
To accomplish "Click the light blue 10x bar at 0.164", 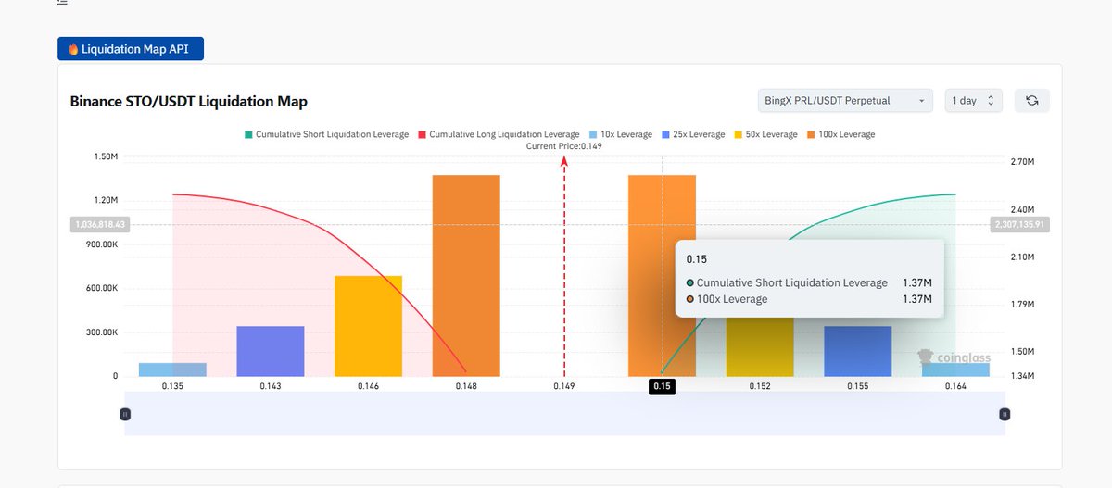I will click(955, 369).
